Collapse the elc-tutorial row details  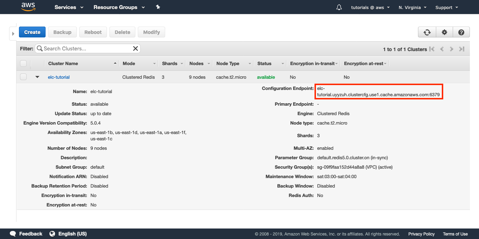38,77
